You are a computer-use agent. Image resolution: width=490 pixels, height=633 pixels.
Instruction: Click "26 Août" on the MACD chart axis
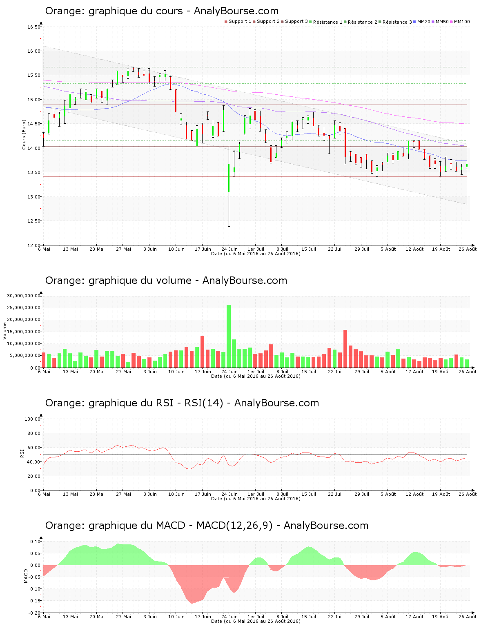468,617
